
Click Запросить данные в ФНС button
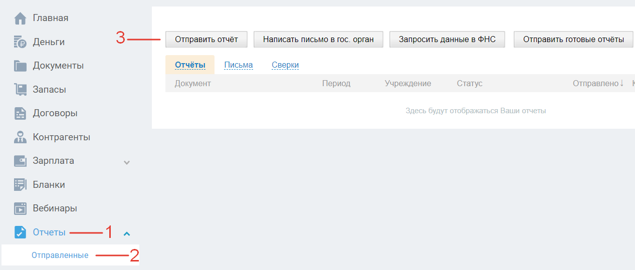point(447,39)
